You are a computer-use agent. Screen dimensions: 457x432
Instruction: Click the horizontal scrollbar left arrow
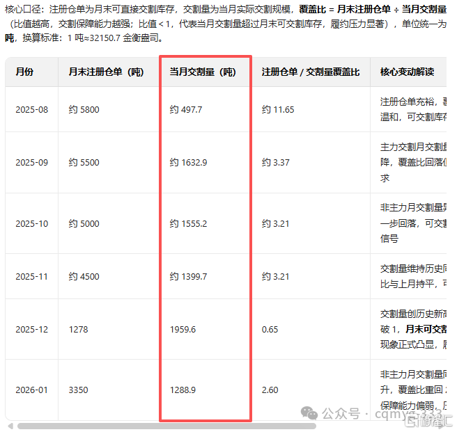coord(9,426)
